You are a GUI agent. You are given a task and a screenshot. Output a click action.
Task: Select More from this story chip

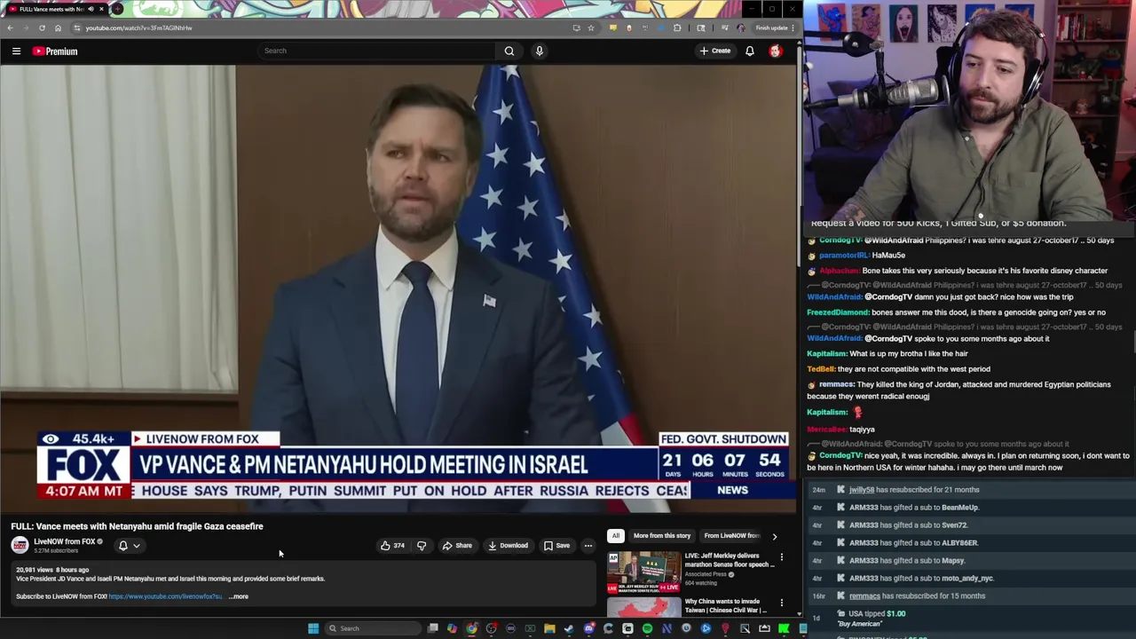[662, 535]
